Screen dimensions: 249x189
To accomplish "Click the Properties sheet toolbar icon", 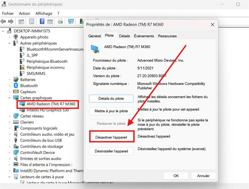I will pyautogui.click(x=32, y=21).
